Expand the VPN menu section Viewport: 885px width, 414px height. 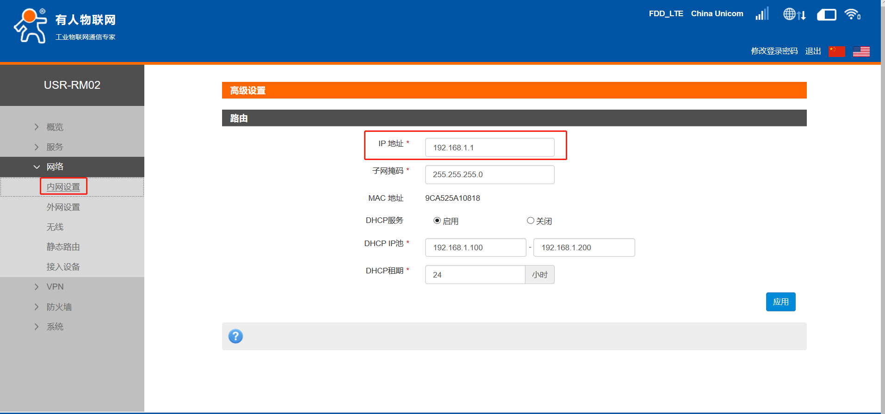55,287
